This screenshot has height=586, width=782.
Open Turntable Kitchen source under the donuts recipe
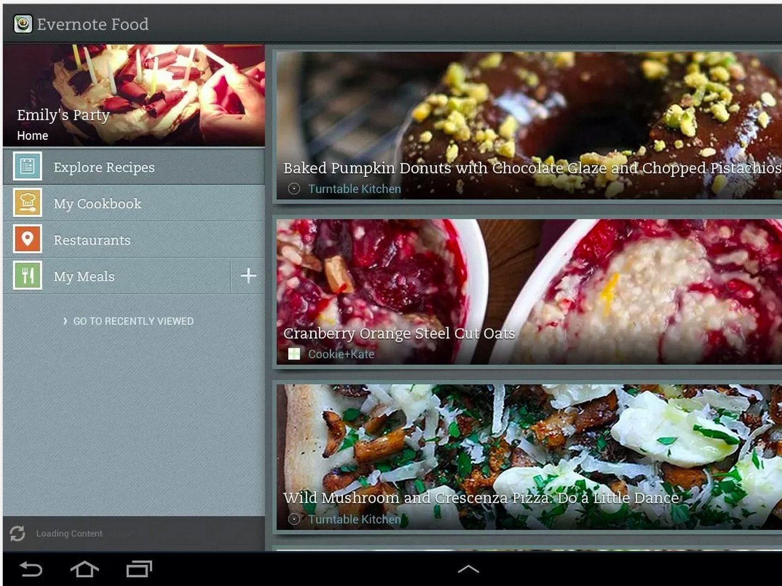click(x=354, y=189)
